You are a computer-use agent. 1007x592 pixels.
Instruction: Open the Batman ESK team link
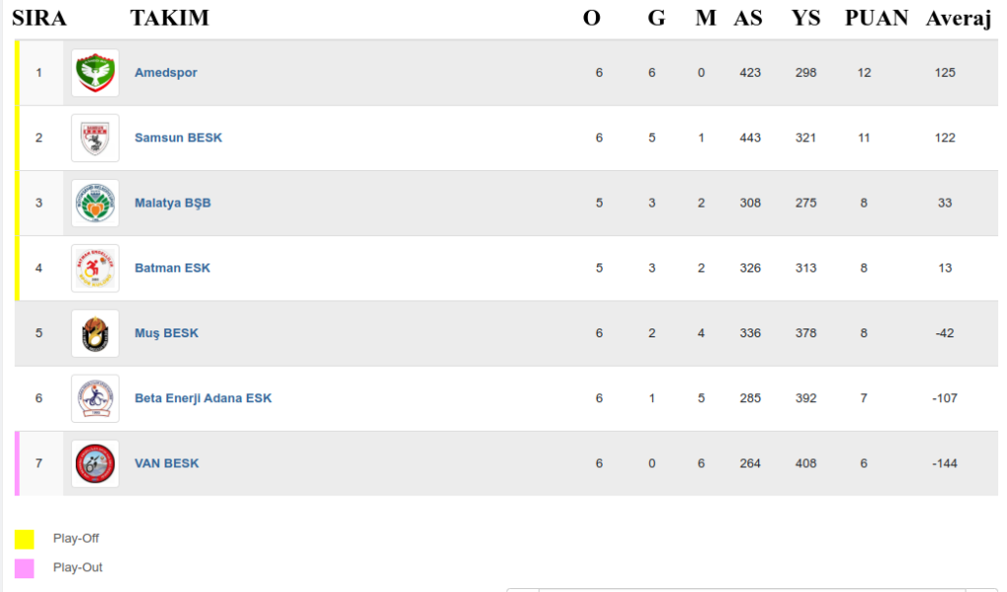pyautogui.click(x=172, y=267)
